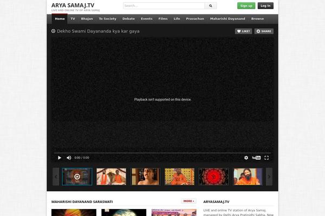Click video title Dekho Swami Dayananda kya kar gaya
The image size is (325, 216).
pos(98,31)
